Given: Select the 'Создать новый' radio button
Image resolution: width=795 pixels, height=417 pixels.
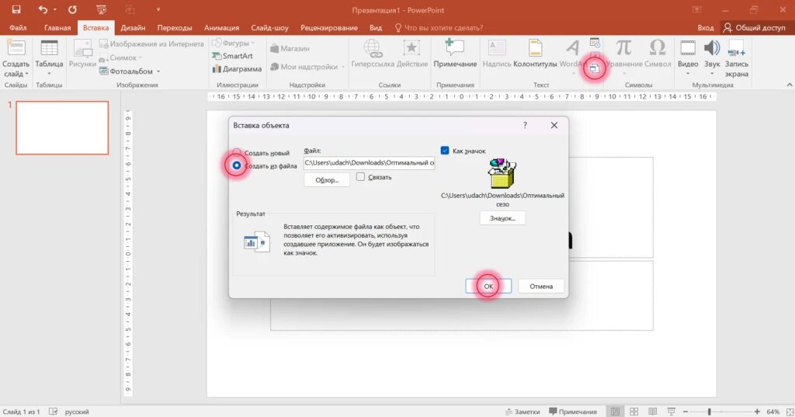Looking at the screenshot, I should click(x=237, y=152).
